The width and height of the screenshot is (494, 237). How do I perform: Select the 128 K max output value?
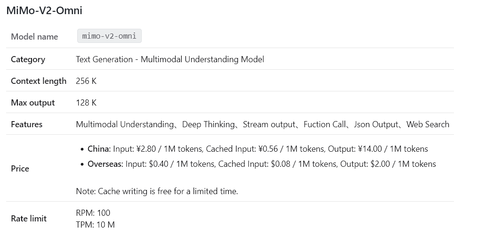[x=86, y=103]
